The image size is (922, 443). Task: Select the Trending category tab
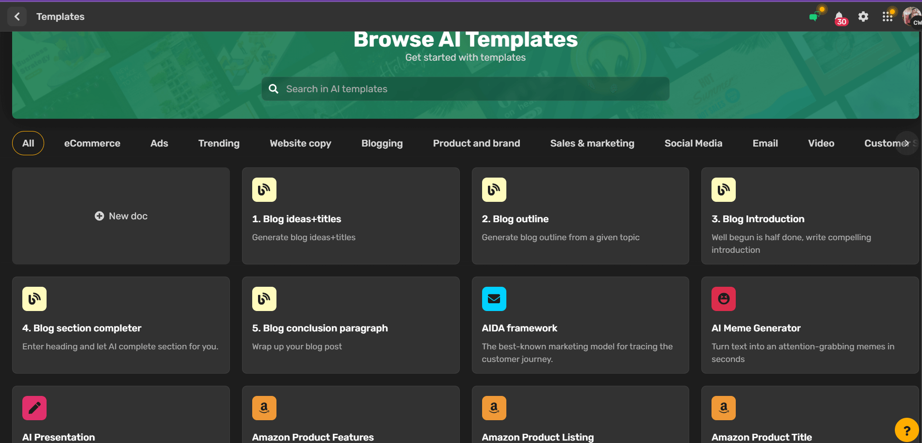(219, 143)
